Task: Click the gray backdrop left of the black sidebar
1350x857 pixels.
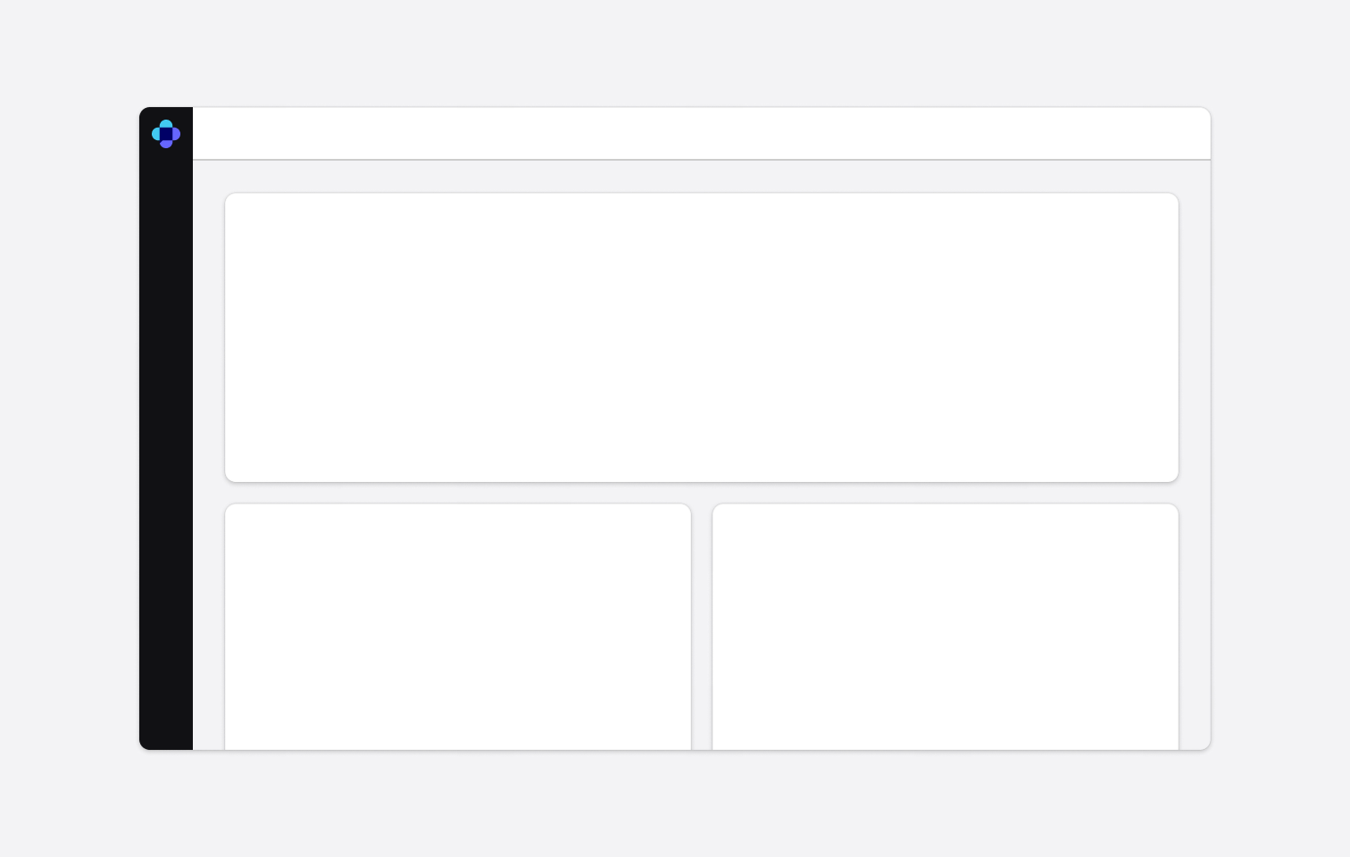Action: pos(70,428)
